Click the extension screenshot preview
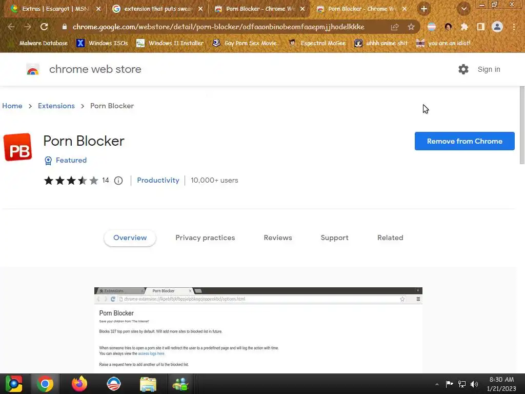This screenshot has width=525, height=394. click(x=258, y=329)
